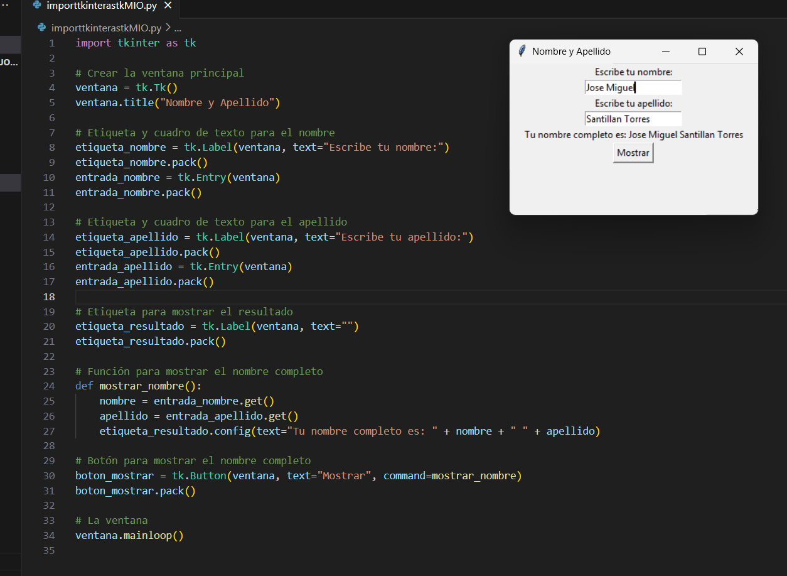Click the ventana.mainloop() code line
787x576 pixels.
coord(129,536)
